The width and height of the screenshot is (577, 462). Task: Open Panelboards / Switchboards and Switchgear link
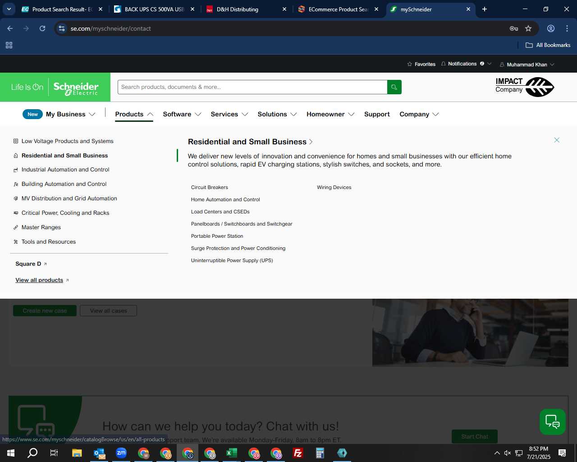[x=242, y=224]
